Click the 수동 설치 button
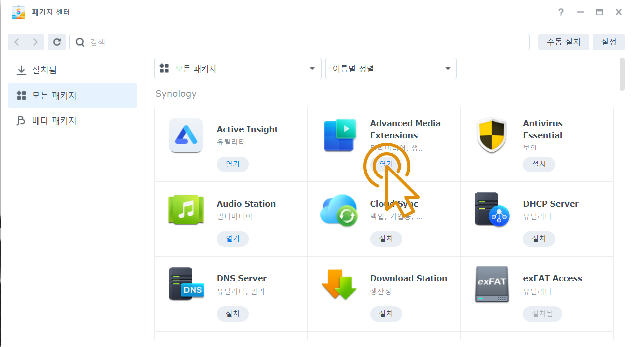Screen dimensions: 635x347 (564, 42)
